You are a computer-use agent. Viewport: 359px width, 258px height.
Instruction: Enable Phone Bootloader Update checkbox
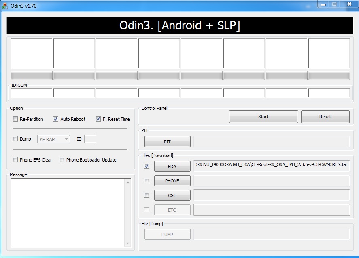point(62,160)
